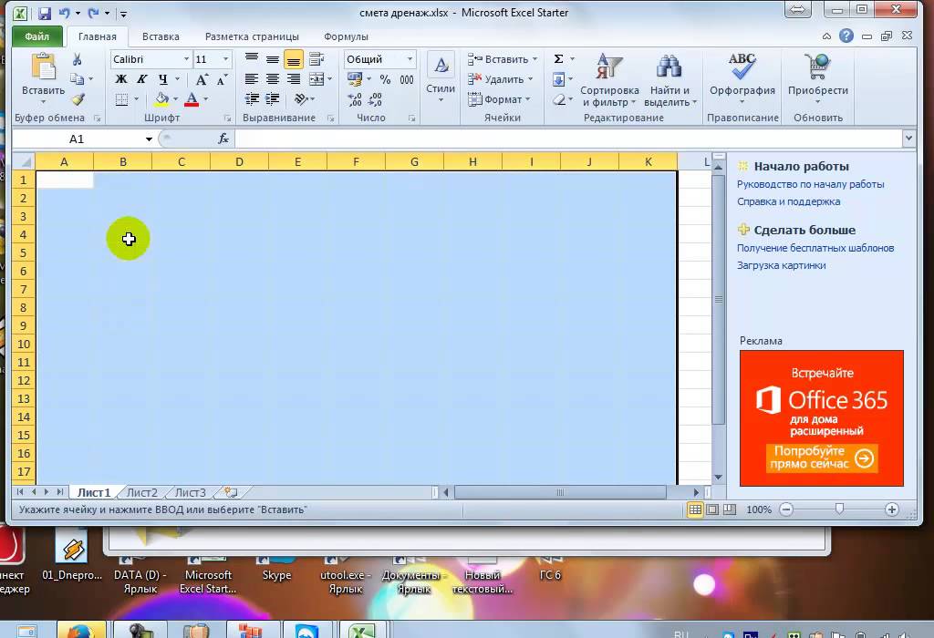Open the font size 11 dropdown
This screenshot has height=638, width=934.
(225, 59)
